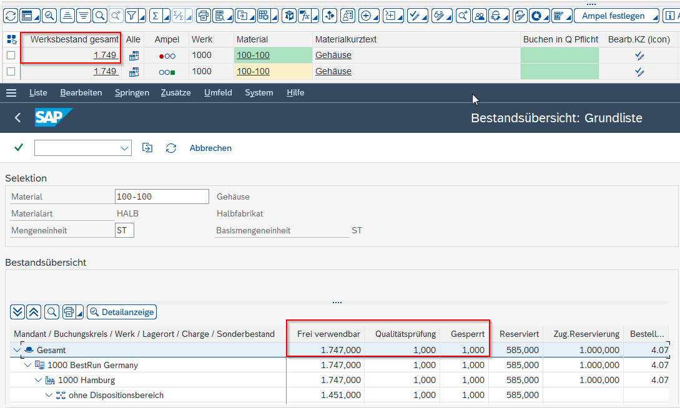Tick the checkbox of the second table row

click(x=11, y=72)
